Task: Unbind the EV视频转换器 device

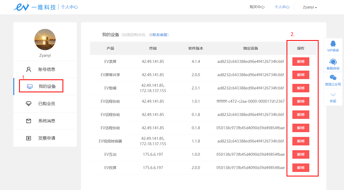Action: 301,141
